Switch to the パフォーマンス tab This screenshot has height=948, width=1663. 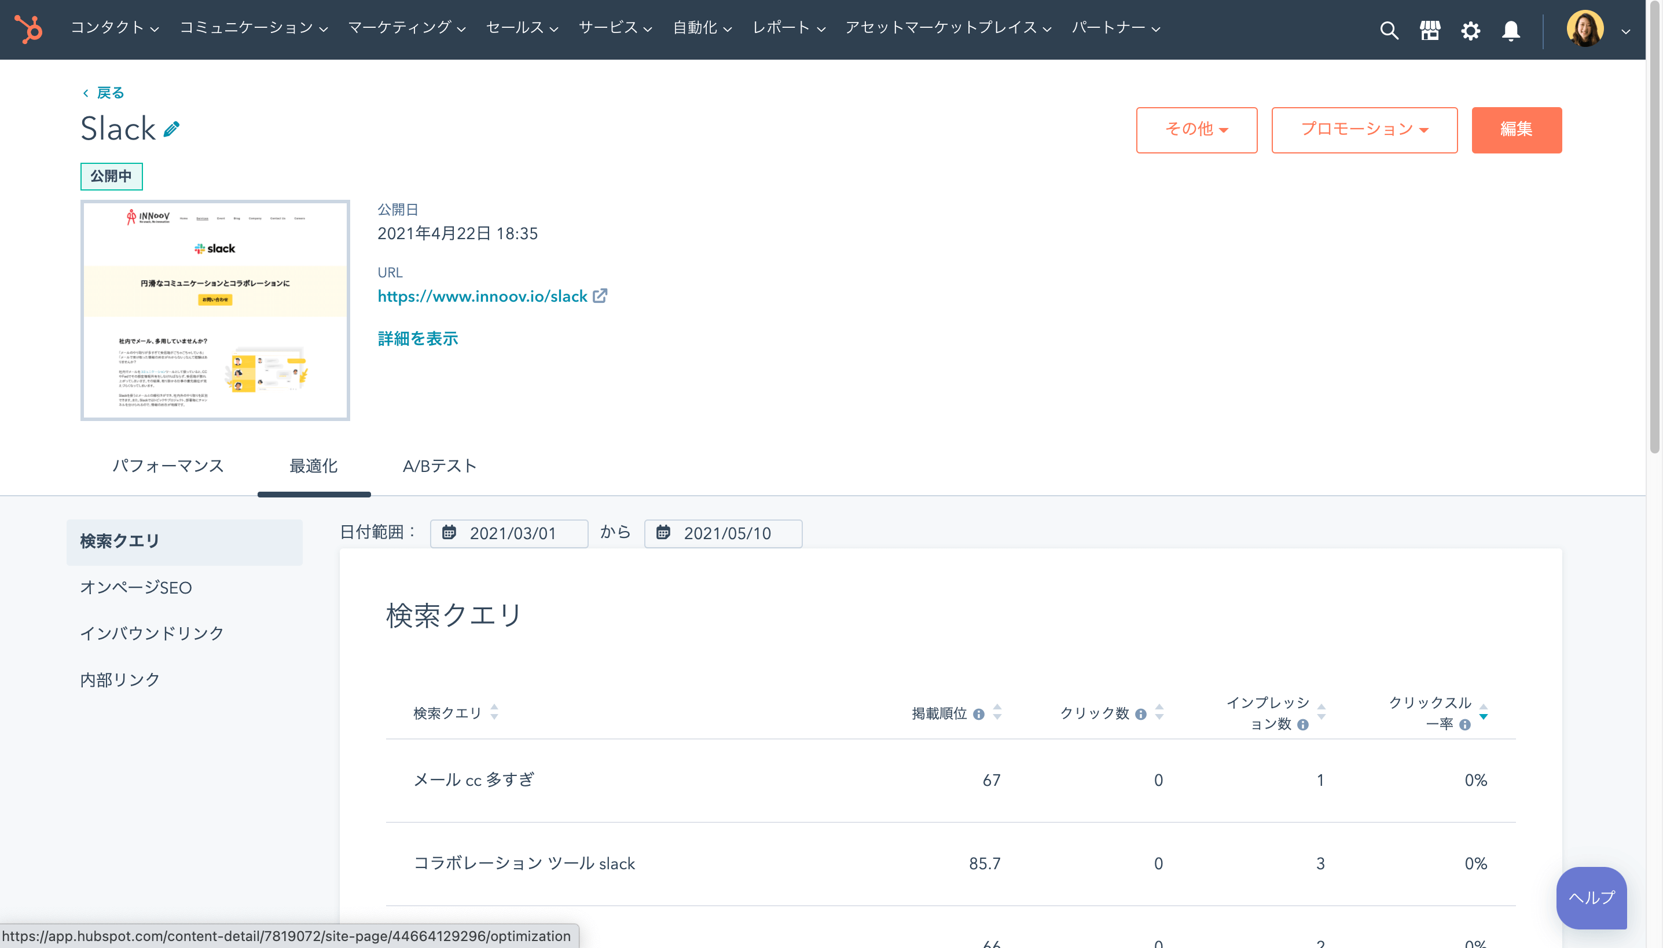tap(168, 466)
